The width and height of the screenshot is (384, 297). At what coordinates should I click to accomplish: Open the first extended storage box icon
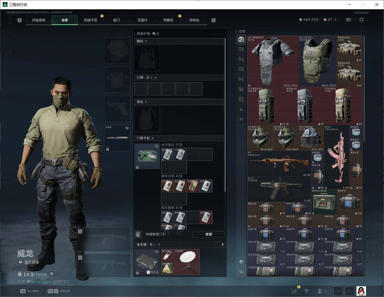pos(241,49)
